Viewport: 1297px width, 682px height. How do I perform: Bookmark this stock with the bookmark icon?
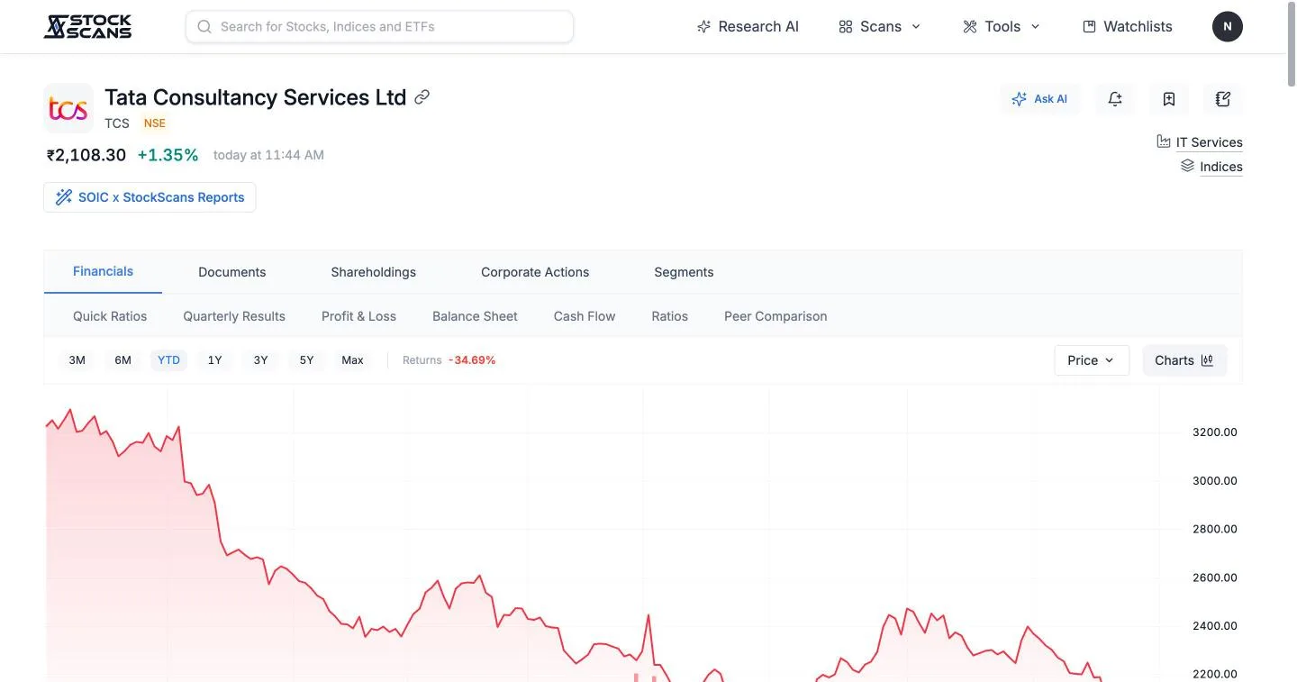tap(1169, 99)
